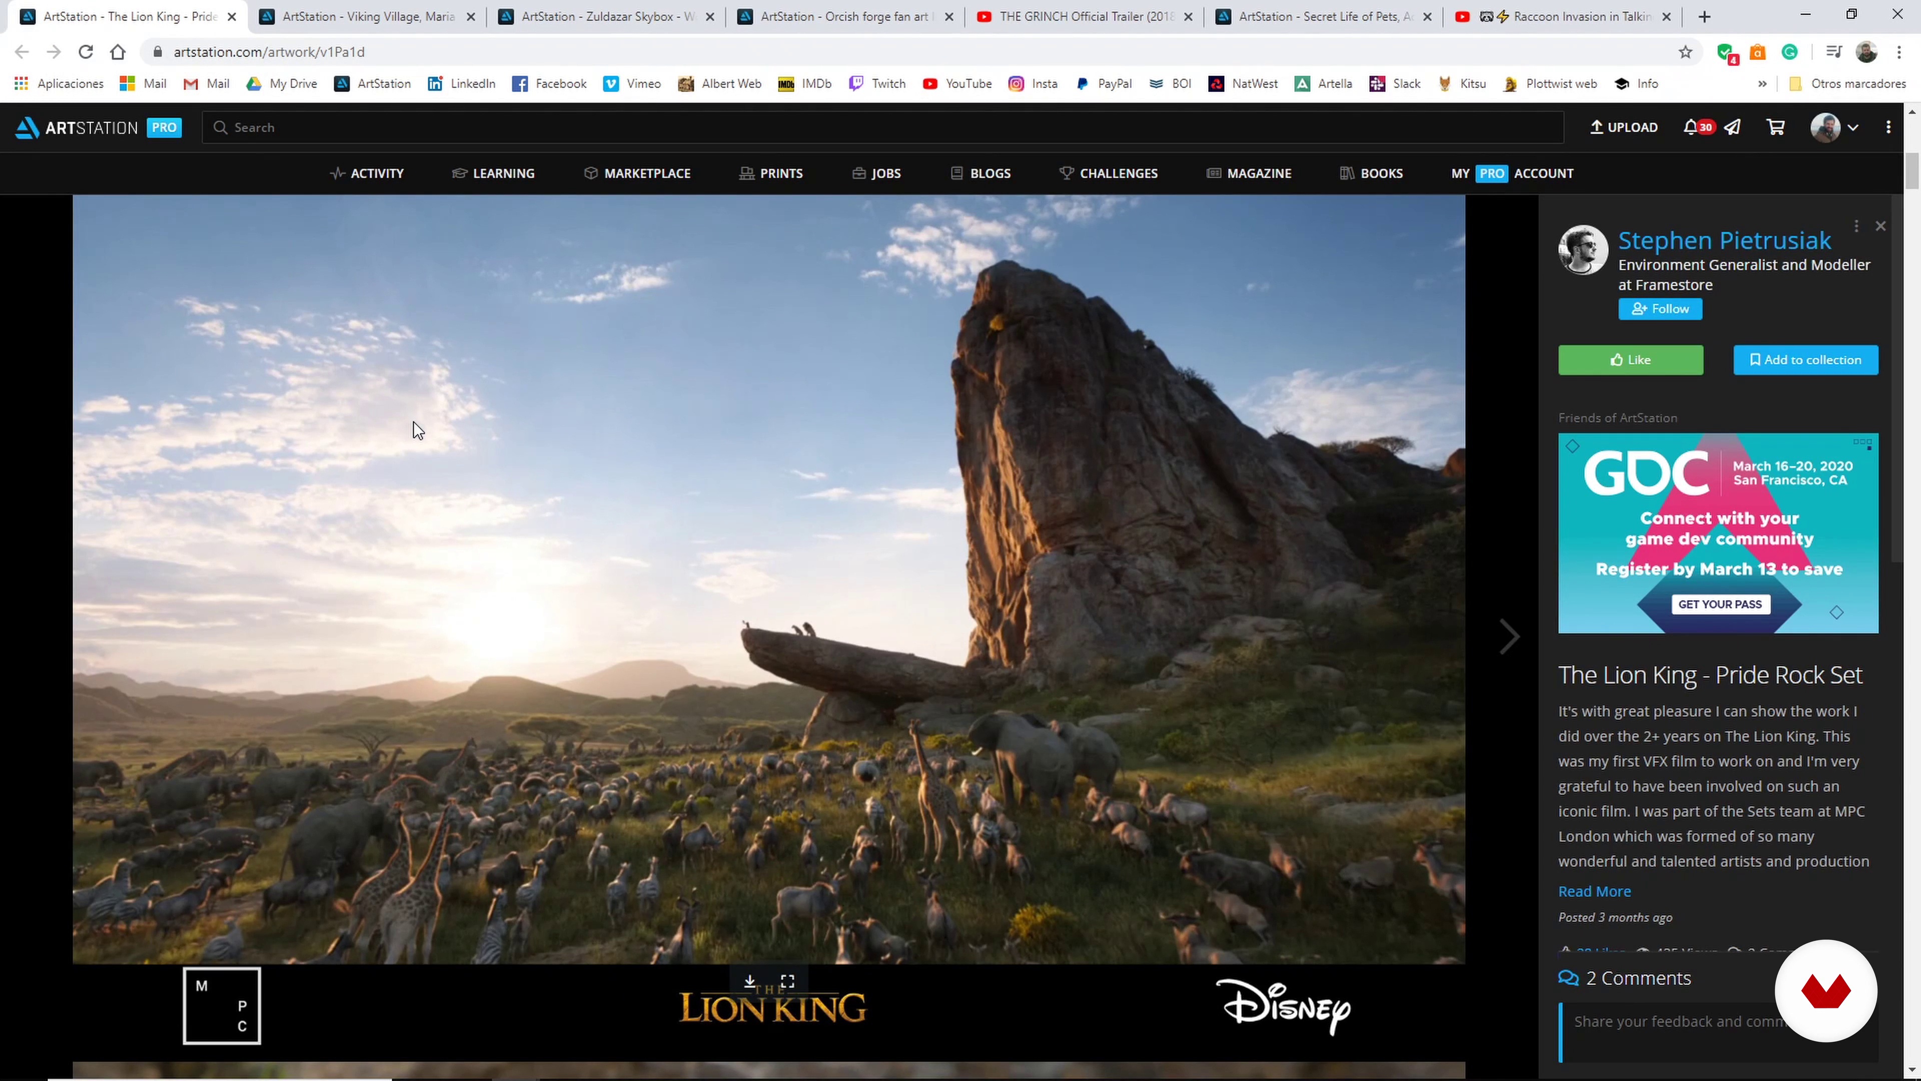The width and height of the screenshot is (1921, 1081).
Task: Open the My Drive bookmark
Action: 282,84
